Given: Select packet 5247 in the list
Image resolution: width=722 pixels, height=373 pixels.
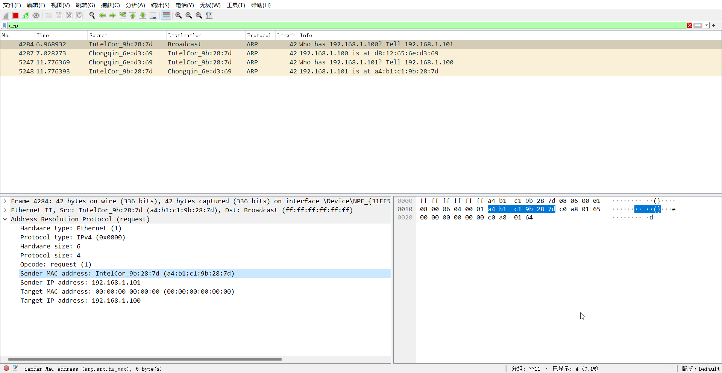Looking at the screenshot, I should pos(361,62).
